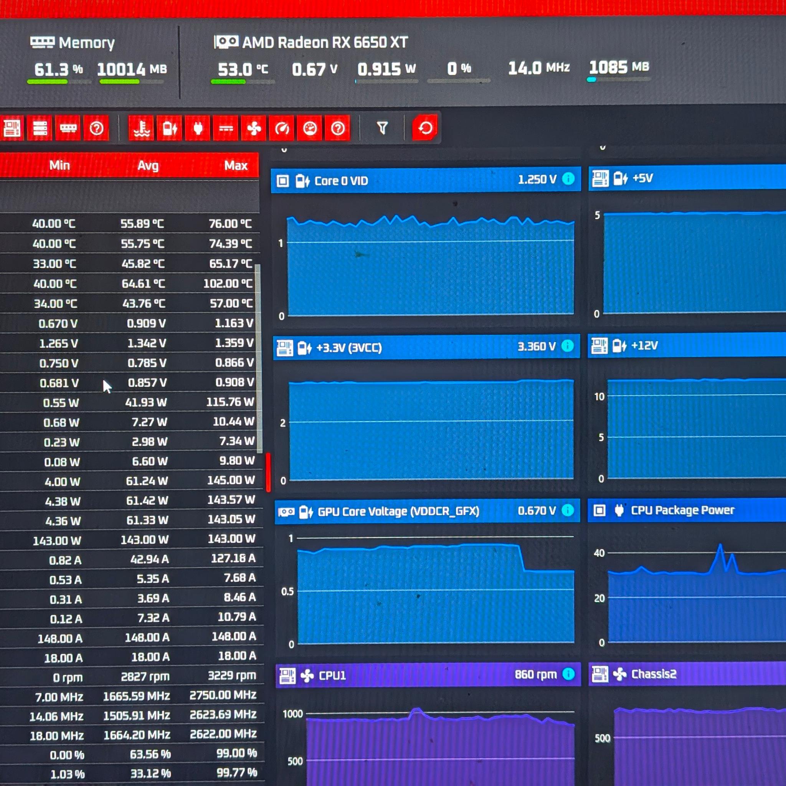Click the motherboard icon in the +12V header

[x=599, y=346]
